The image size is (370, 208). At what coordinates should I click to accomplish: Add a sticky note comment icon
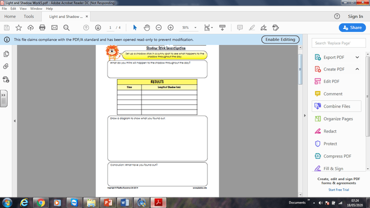point(240,27)
